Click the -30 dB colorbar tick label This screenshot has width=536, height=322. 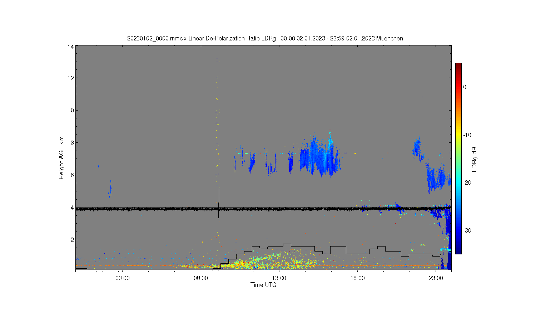click(467, 230)
